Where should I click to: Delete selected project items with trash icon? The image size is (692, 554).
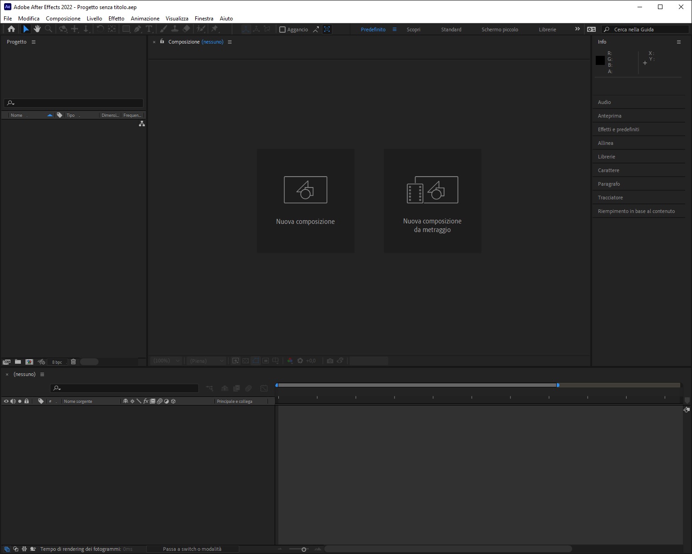(73, 362)
